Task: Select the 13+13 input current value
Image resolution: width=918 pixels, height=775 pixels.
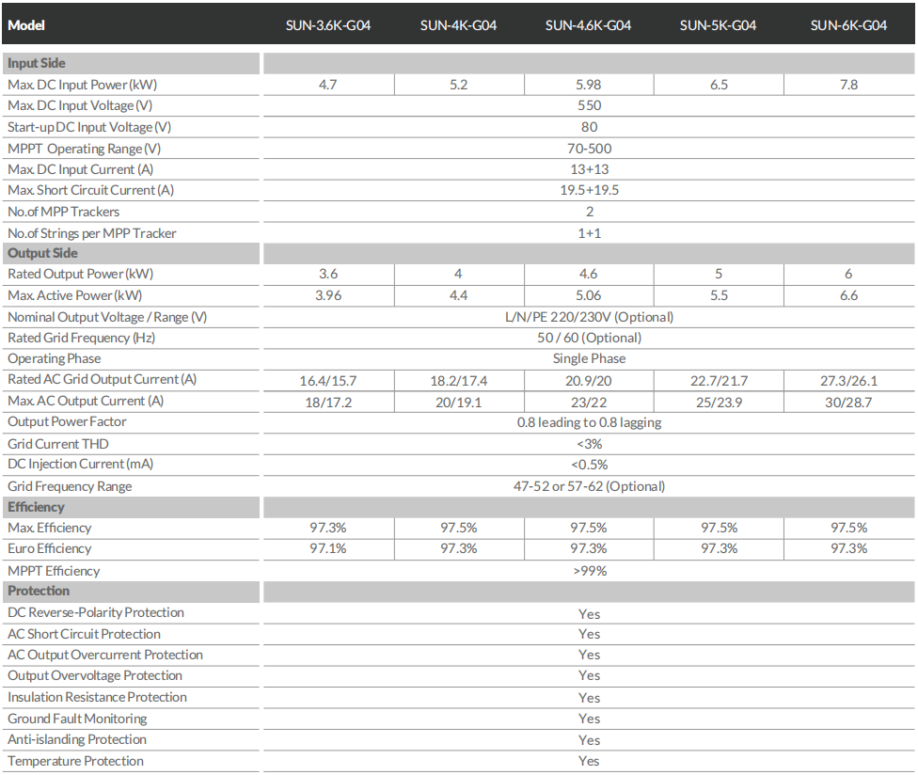Action: [x=589, y=169]
